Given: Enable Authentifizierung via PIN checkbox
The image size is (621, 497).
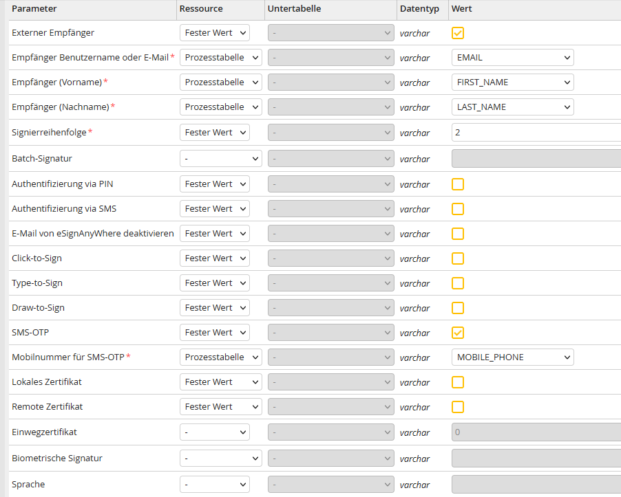Looking at the screenshot, I should [x=458, y=184].
